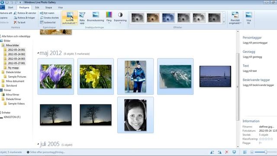
Task: Select folder 2012-05-24 003
Action: (x=16, y=59)
